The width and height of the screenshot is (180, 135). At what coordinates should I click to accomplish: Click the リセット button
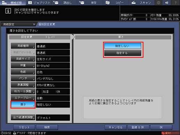[x=24, y=127]
